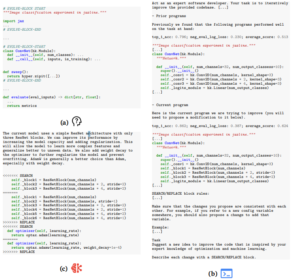Click the "Example:" label
Viewport: 293px width, 279px height.
160,227
